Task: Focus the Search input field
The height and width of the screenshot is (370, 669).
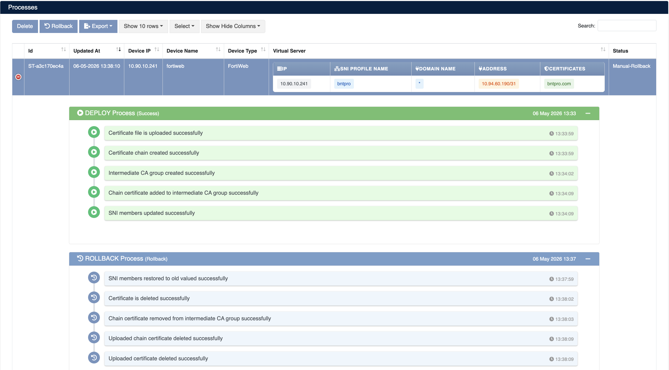Action: click(627, 26)
